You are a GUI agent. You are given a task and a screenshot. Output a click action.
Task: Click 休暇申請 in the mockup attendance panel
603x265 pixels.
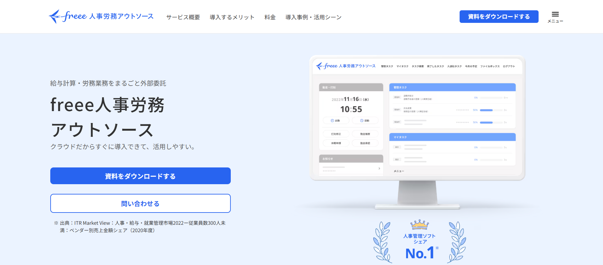336,143
